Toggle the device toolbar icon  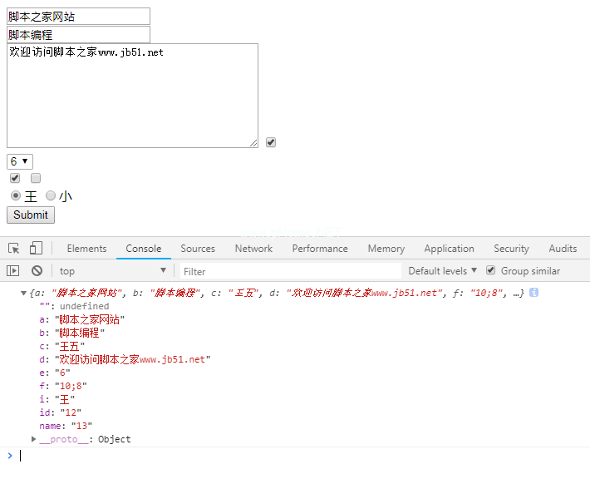[36, 249]
